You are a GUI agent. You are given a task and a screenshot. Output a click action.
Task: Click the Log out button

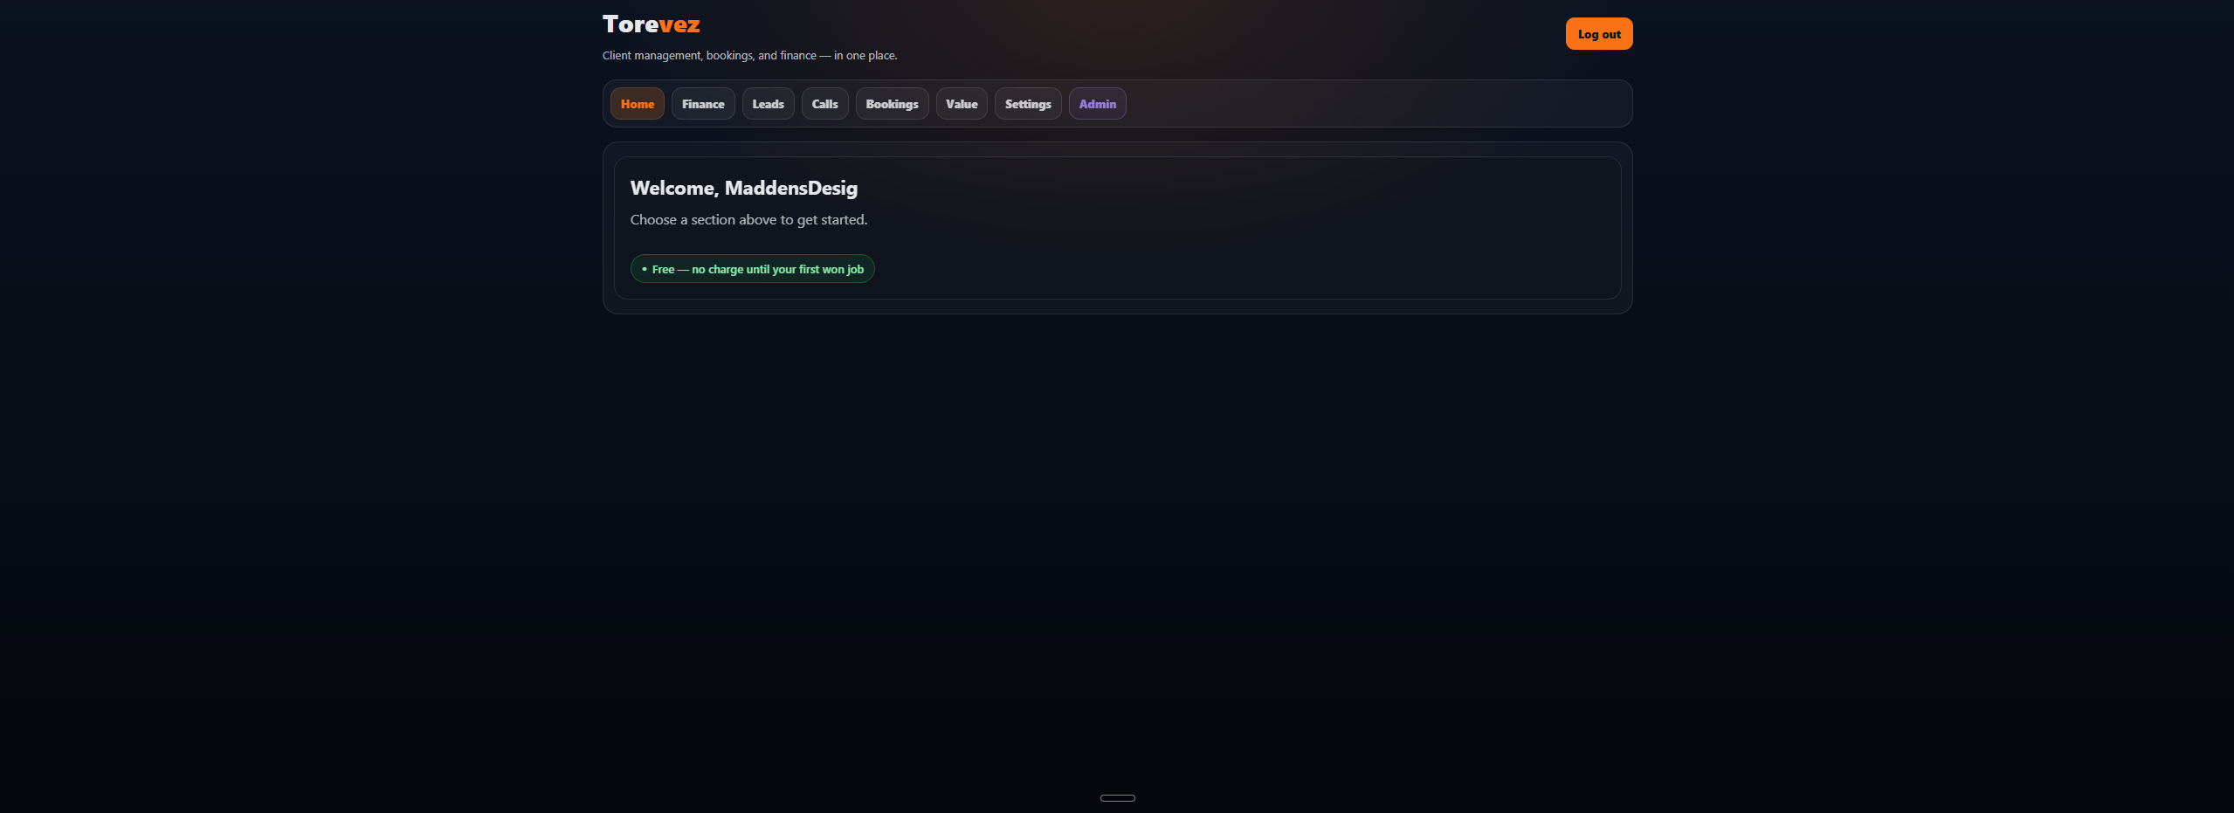click(1598, 34)
